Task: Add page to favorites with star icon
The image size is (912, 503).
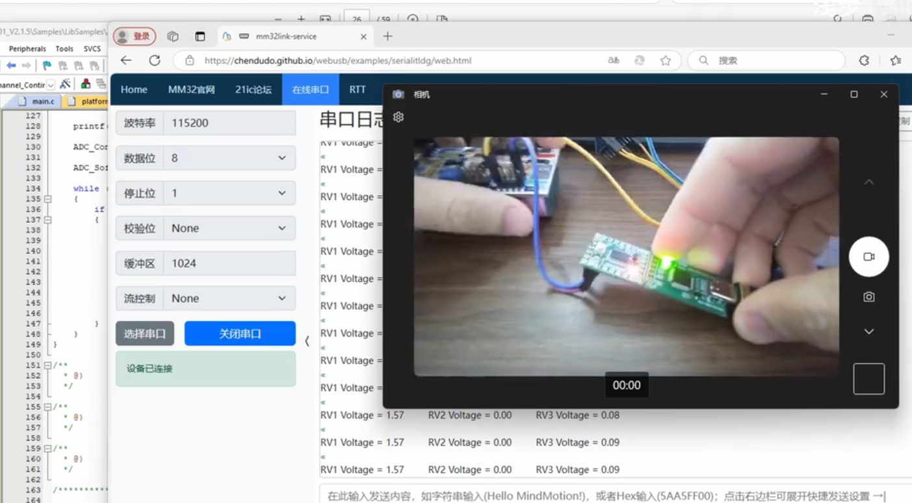Action: [x=665, y=60]
